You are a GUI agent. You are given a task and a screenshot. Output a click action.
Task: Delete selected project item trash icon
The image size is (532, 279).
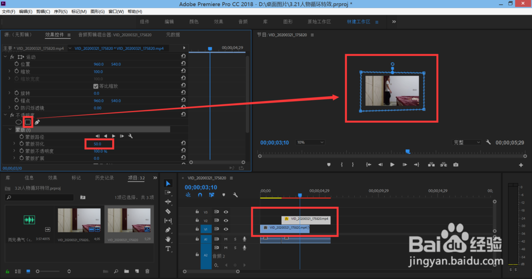click(x=147, y=271)
